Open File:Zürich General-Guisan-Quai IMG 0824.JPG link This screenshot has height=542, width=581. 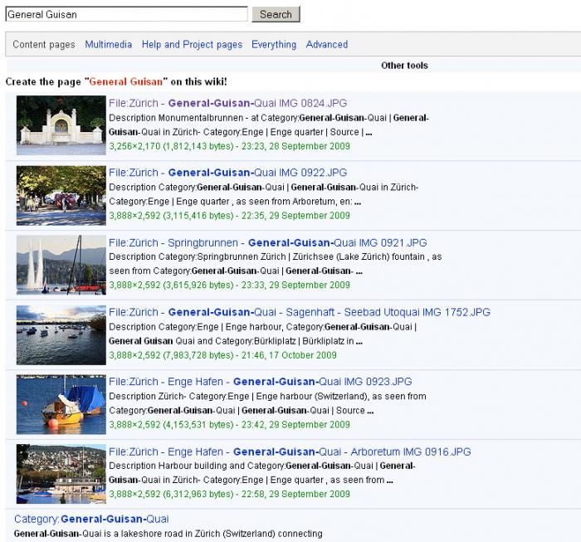tap(227, 104)
